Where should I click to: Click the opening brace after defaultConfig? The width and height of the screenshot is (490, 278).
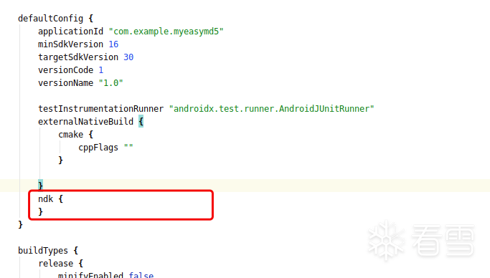(x=91, y=19)
